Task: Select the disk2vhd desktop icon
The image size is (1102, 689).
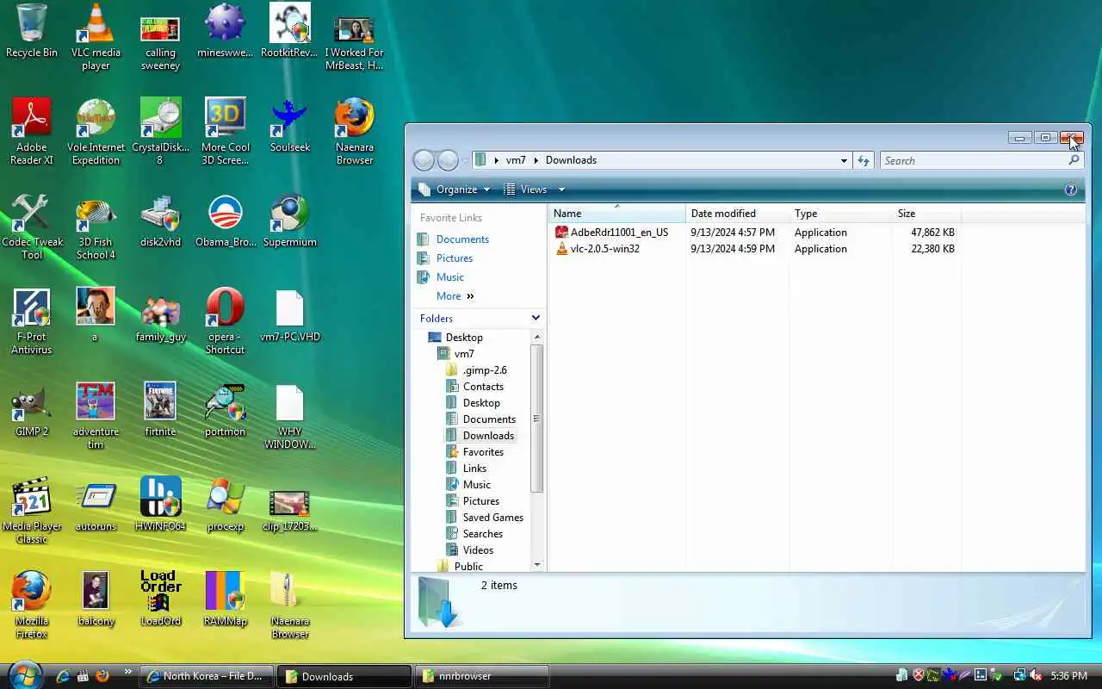Action: 160,220
